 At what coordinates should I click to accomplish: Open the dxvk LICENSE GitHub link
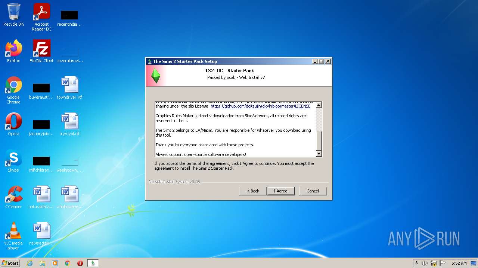261,106
